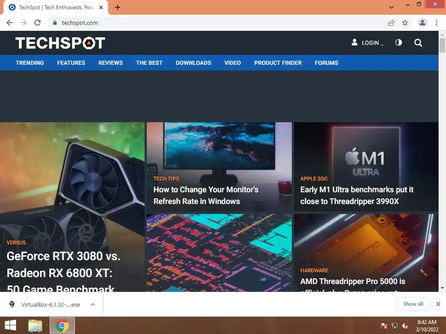446x334 pixels.
Task: Click Show all downloads button
Action: (x=413, y=304)
